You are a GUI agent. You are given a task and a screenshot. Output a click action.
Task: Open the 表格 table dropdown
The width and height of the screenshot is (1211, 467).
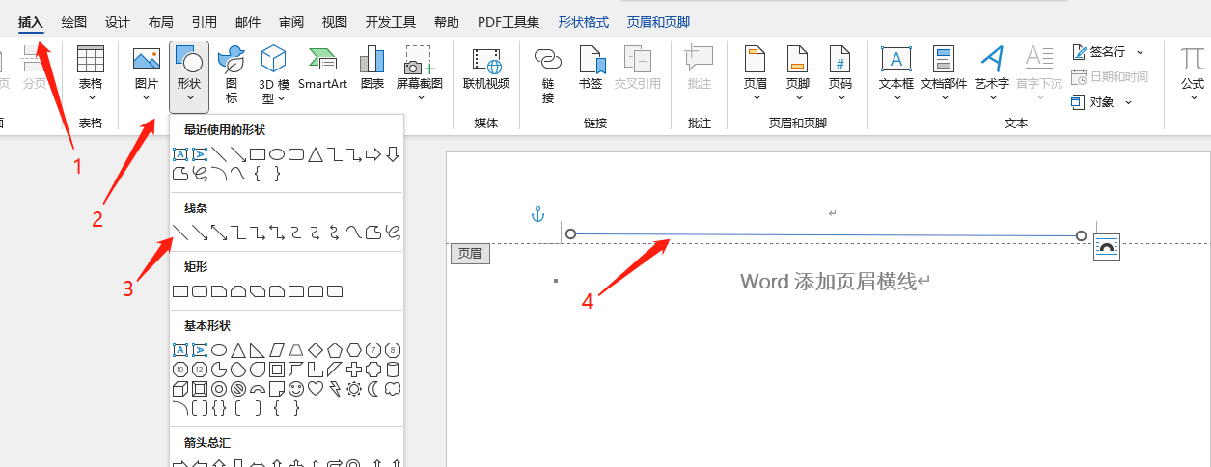[91, 74]
